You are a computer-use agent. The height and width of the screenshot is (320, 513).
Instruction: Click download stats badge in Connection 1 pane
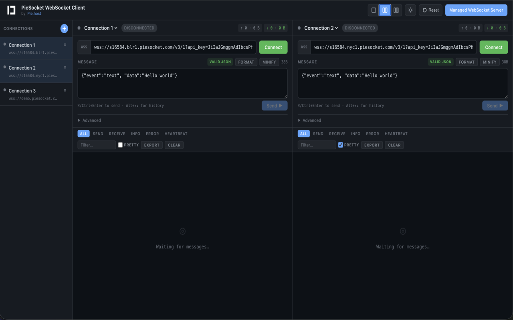(x=276, y=28)
